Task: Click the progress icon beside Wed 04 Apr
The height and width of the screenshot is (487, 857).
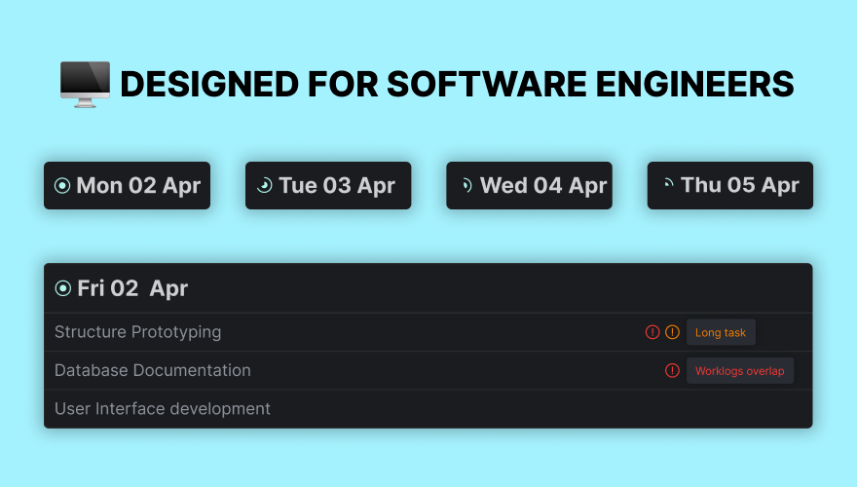Action: coord(466,185)
